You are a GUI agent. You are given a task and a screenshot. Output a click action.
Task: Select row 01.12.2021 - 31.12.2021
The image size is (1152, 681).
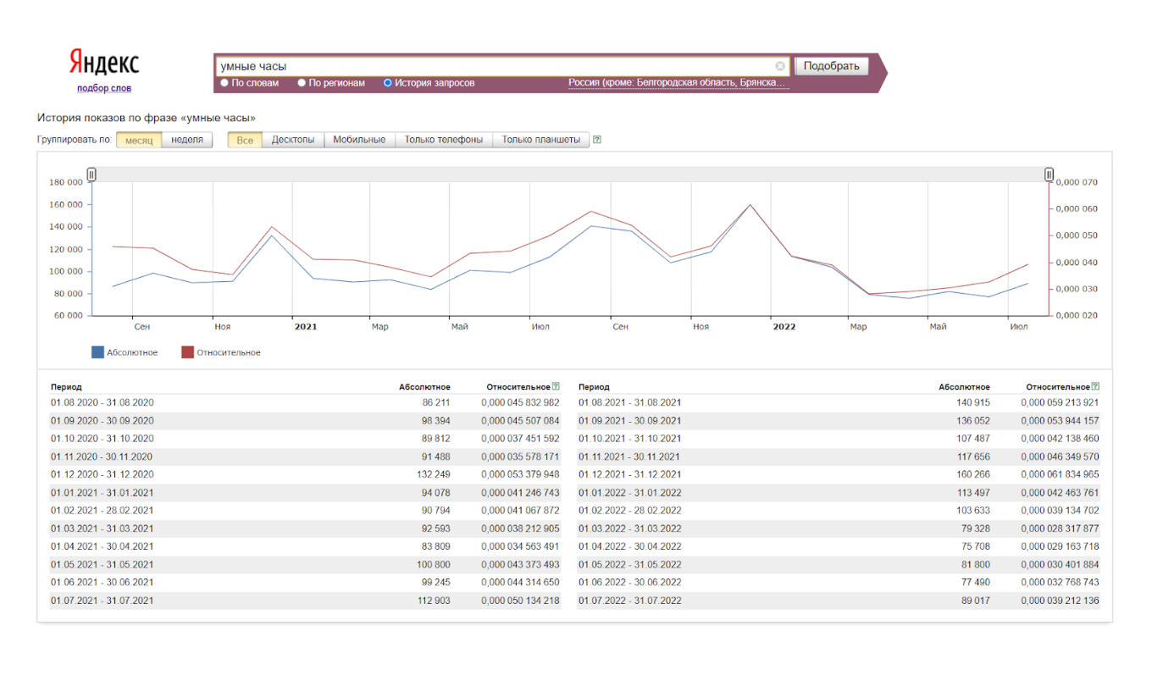(x=839, y=474)
